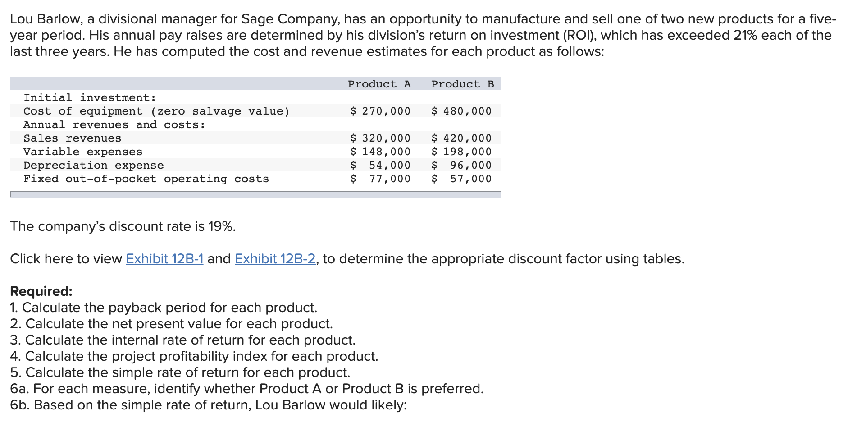Click the "Fixed out-of-pocket operating costs" label
The width and height of the screenshot is (866, 423).
pyautogui.click(x=146, y=179)
